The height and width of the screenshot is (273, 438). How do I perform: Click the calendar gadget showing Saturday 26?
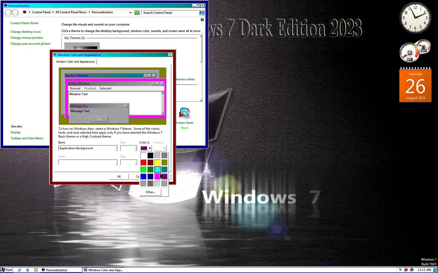(x=415, y=85)
